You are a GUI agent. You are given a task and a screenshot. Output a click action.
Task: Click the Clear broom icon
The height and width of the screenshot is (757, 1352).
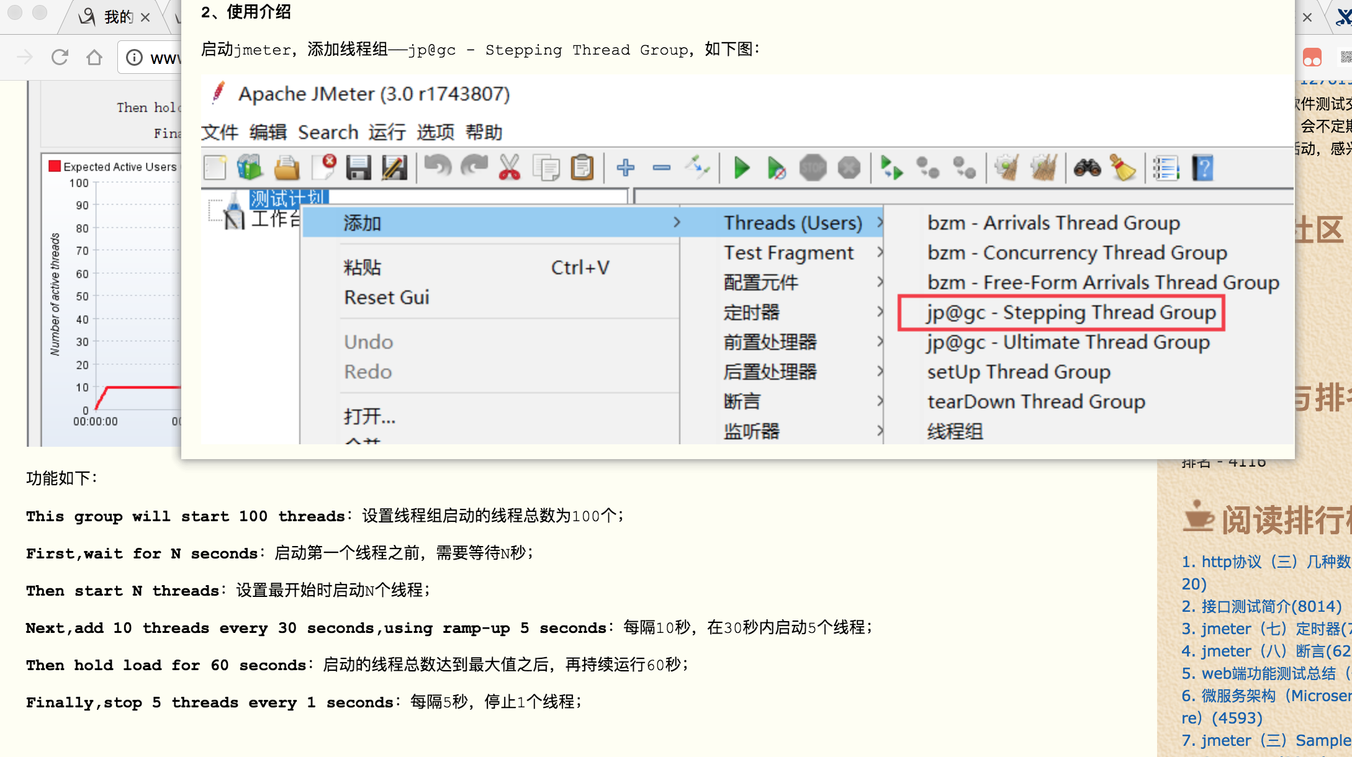1007,168
